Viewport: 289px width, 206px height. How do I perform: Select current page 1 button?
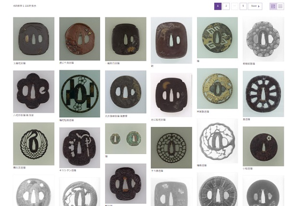[x=218, y=6]
